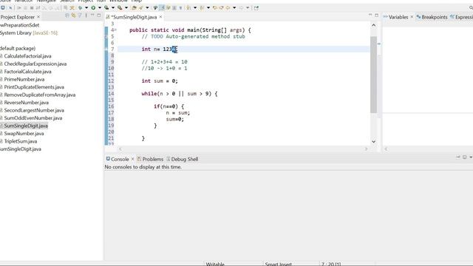Maximize the Project Explorer view

(99, 15)
